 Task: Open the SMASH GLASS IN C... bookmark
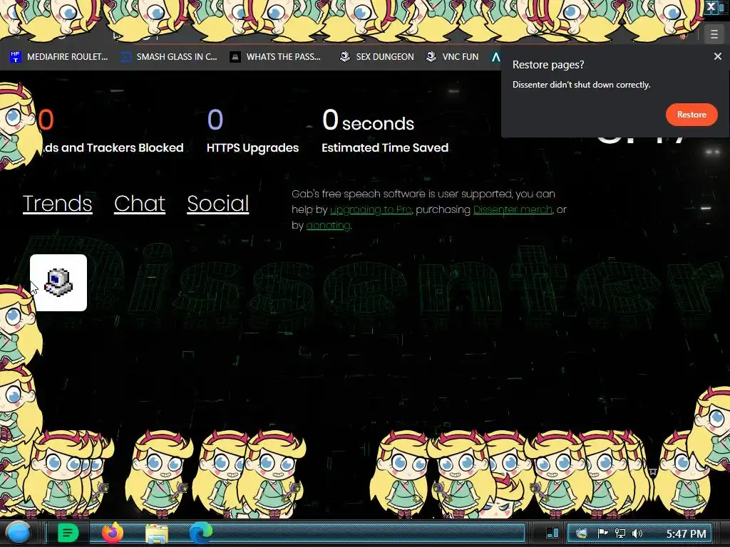pyautogui.click(x=169, y=57)
